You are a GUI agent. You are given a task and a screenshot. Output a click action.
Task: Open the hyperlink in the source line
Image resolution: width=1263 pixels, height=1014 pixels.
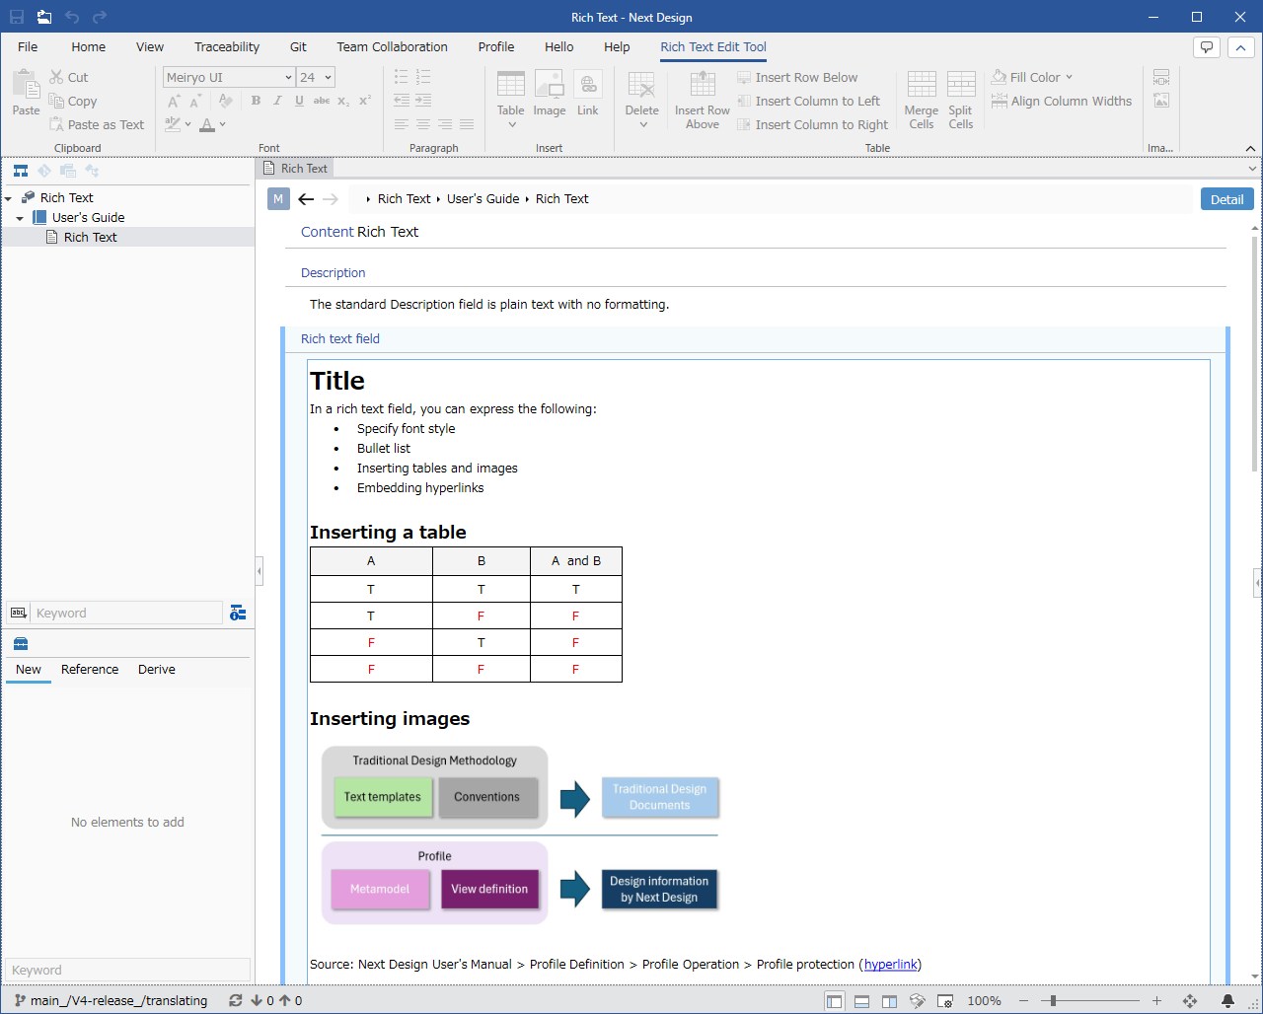891,964
